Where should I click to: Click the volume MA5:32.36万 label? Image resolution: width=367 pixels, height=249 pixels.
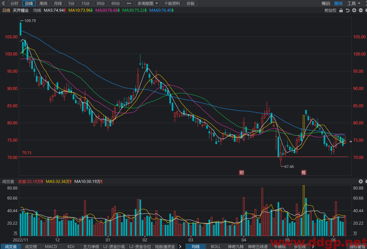point(59,181)
